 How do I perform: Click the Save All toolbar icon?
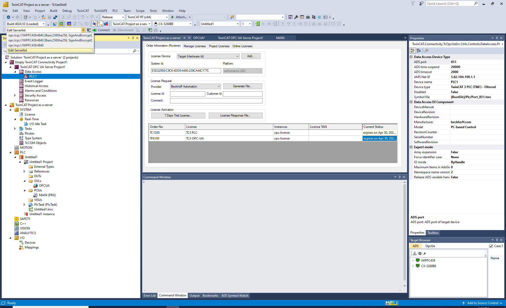point(55,17)
